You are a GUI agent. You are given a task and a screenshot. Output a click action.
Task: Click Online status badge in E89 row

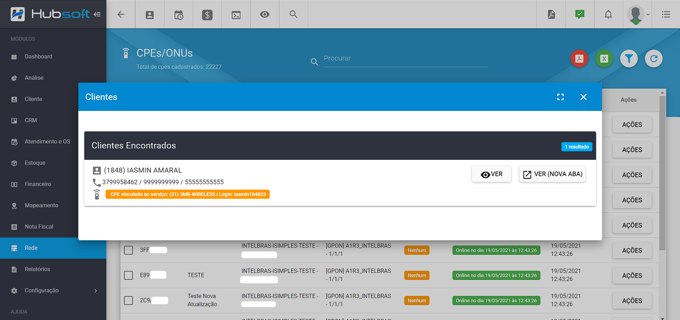(x=496, y=275)
